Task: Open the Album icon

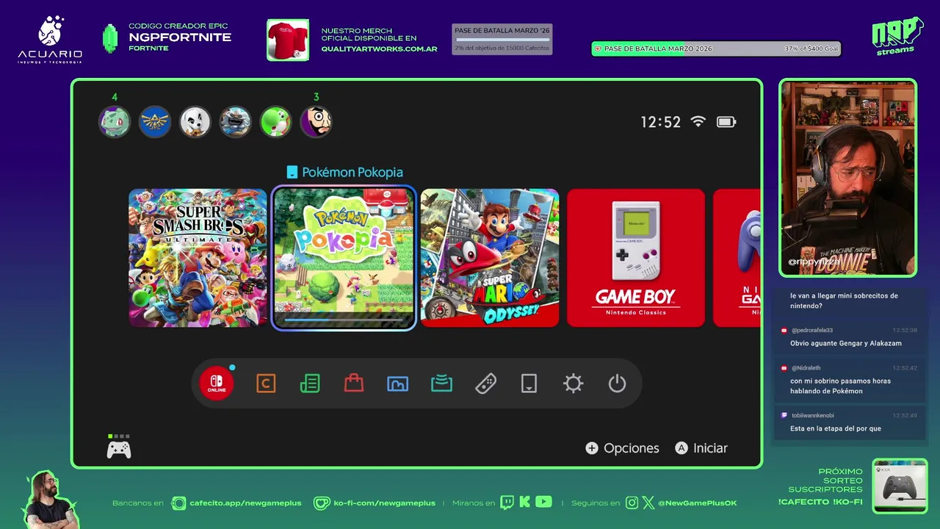Action: [397, 384]
